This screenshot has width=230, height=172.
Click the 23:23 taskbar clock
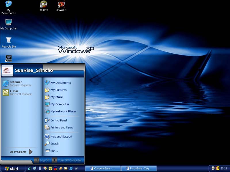(224, 169)
